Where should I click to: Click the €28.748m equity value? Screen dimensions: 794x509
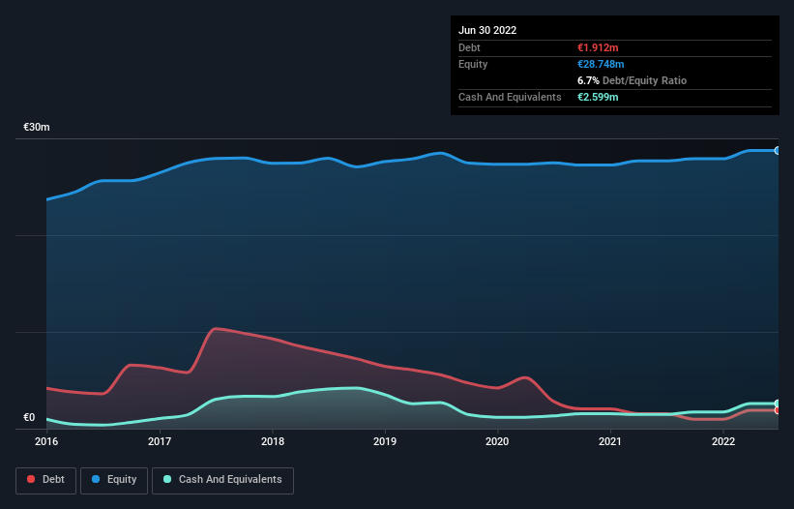pos(601,64)
